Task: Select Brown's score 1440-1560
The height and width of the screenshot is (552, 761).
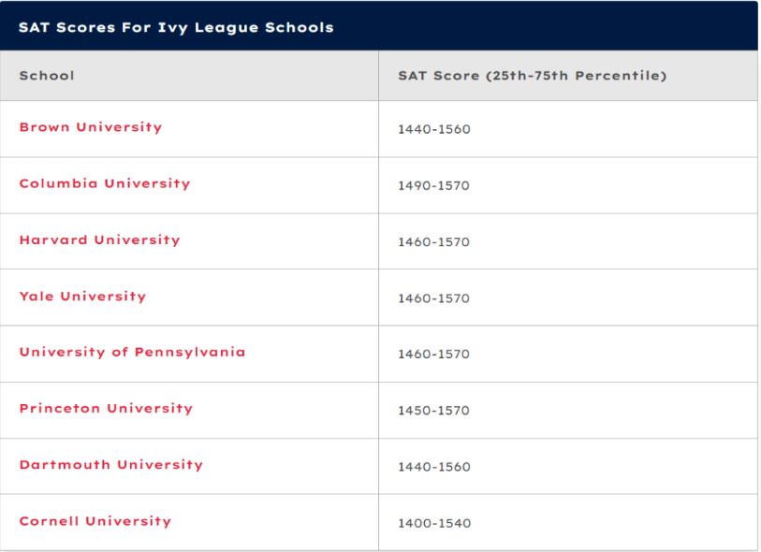Action: [434, 129]
